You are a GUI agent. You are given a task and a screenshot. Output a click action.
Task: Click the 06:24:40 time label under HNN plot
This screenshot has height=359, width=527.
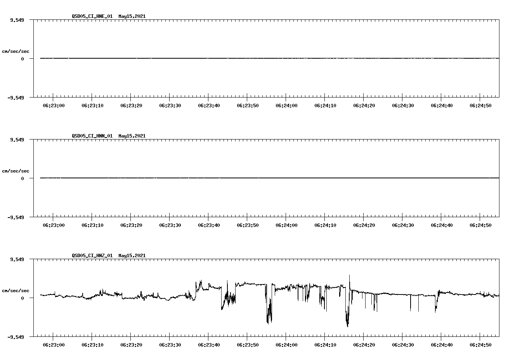(x=442, y=225)
